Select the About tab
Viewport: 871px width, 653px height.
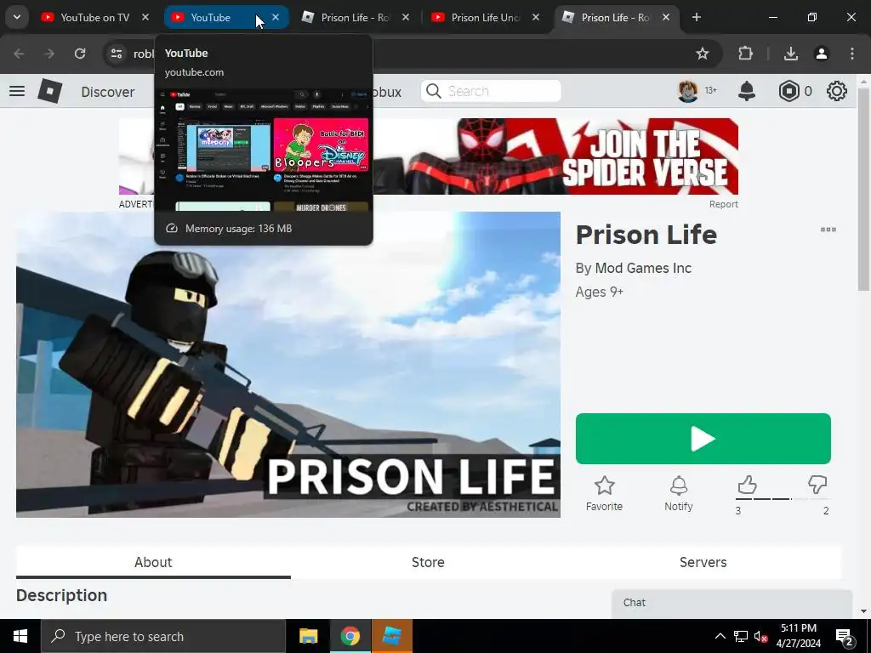click(x=153, y=562)
